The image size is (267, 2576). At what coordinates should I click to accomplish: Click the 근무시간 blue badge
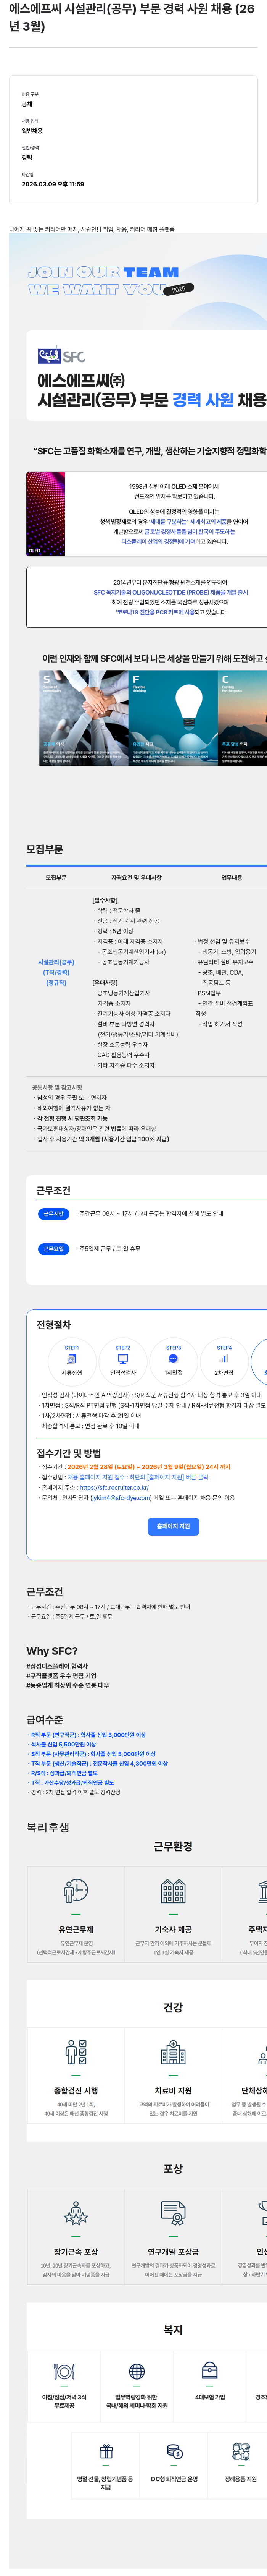click(x=54, y=1214)
